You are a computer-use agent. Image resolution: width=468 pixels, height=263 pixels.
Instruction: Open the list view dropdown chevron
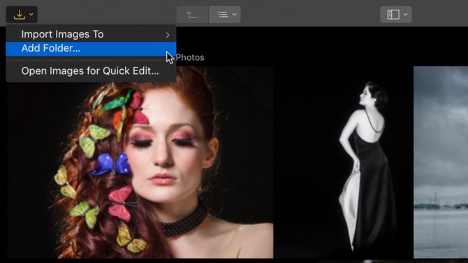click(235, 15)
